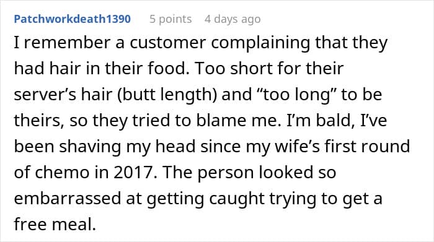
Task: Click the '4 days ago' timestamp
Action: point(232,19)
